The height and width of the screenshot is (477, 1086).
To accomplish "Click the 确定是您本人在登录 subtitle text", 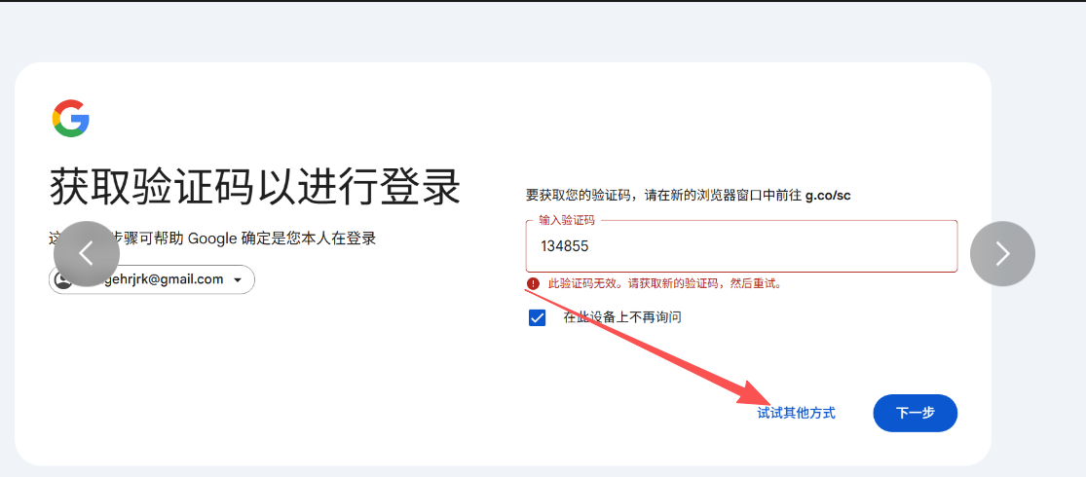I will 308,239.
